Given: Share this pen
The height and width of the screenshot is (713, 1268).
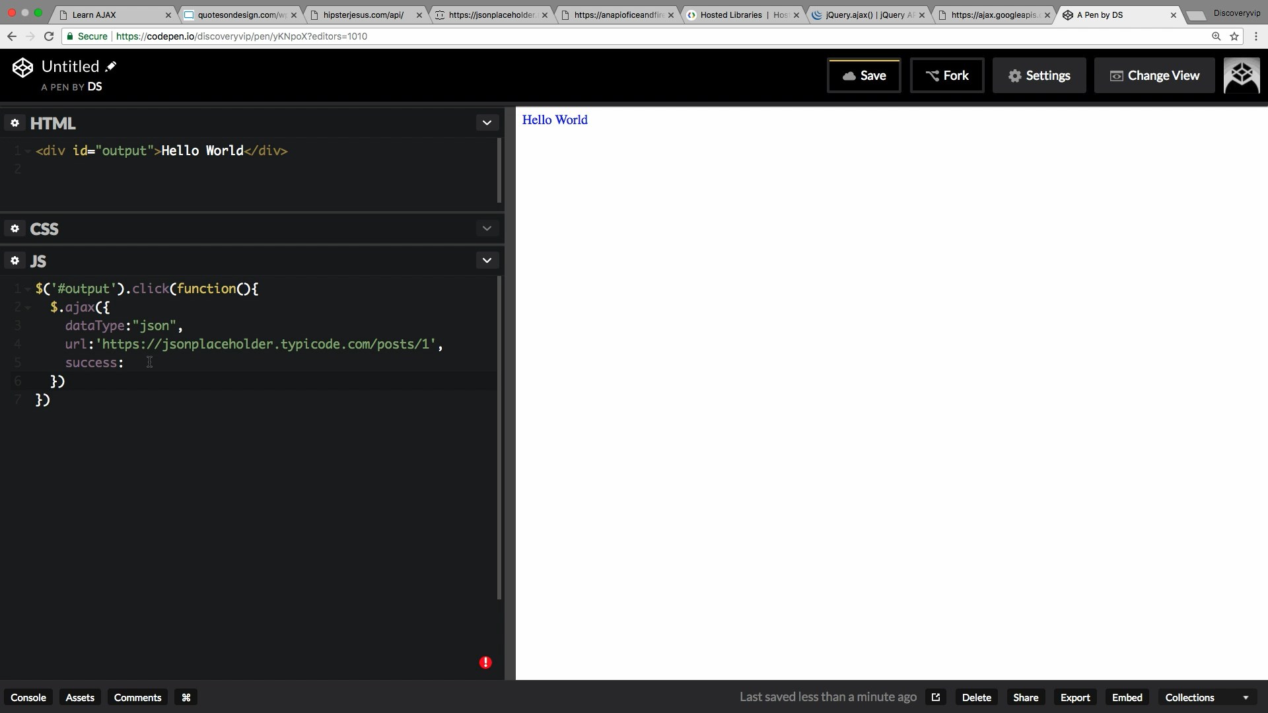Looking at the screenshot, I should point(1026,697).
